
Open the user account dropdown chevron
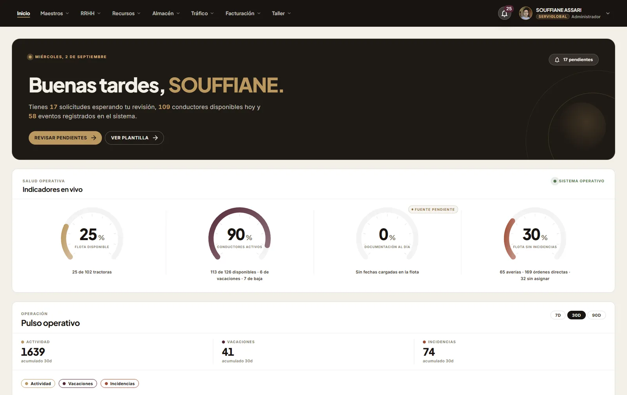click(x=608, y=13)
